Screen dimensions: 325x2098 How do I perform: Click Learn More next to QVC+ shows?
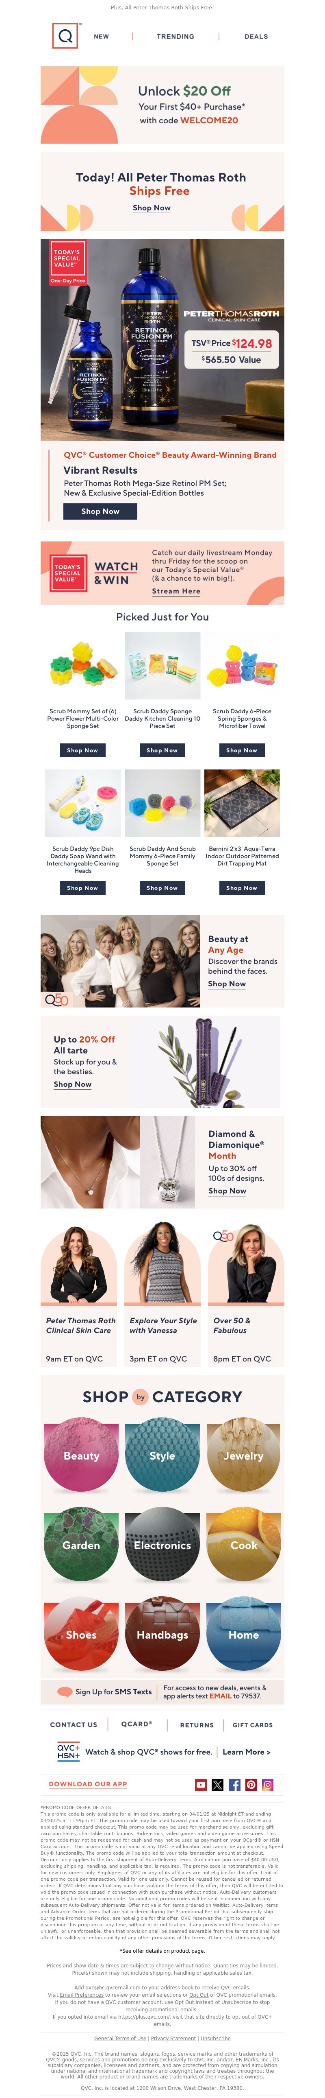[247, 1752]
